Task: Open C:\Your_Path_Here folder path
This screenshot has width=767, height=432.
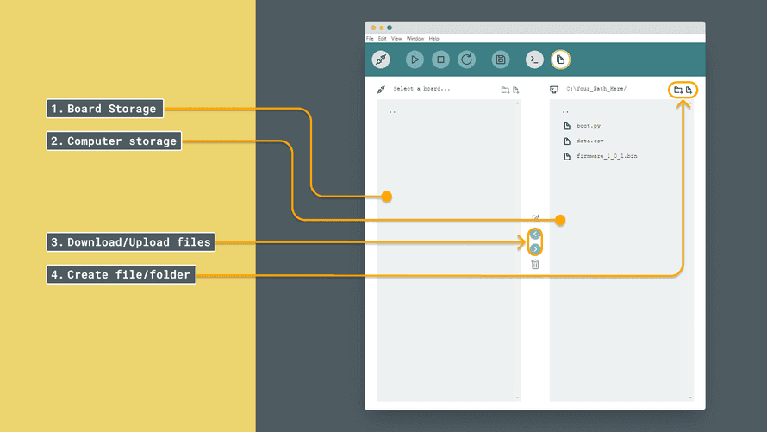Action: [x=596, y=89]
